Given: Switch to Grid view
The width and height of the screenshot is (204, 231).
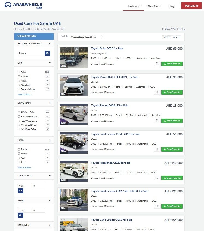Looking at the screenshot, I should (x=176, y=37).
